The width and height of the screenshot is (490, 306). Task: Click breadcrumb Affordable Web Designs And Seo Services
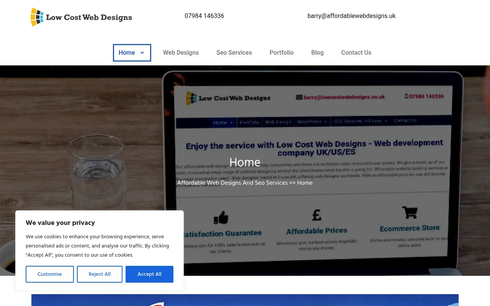[x=232, y=183]
